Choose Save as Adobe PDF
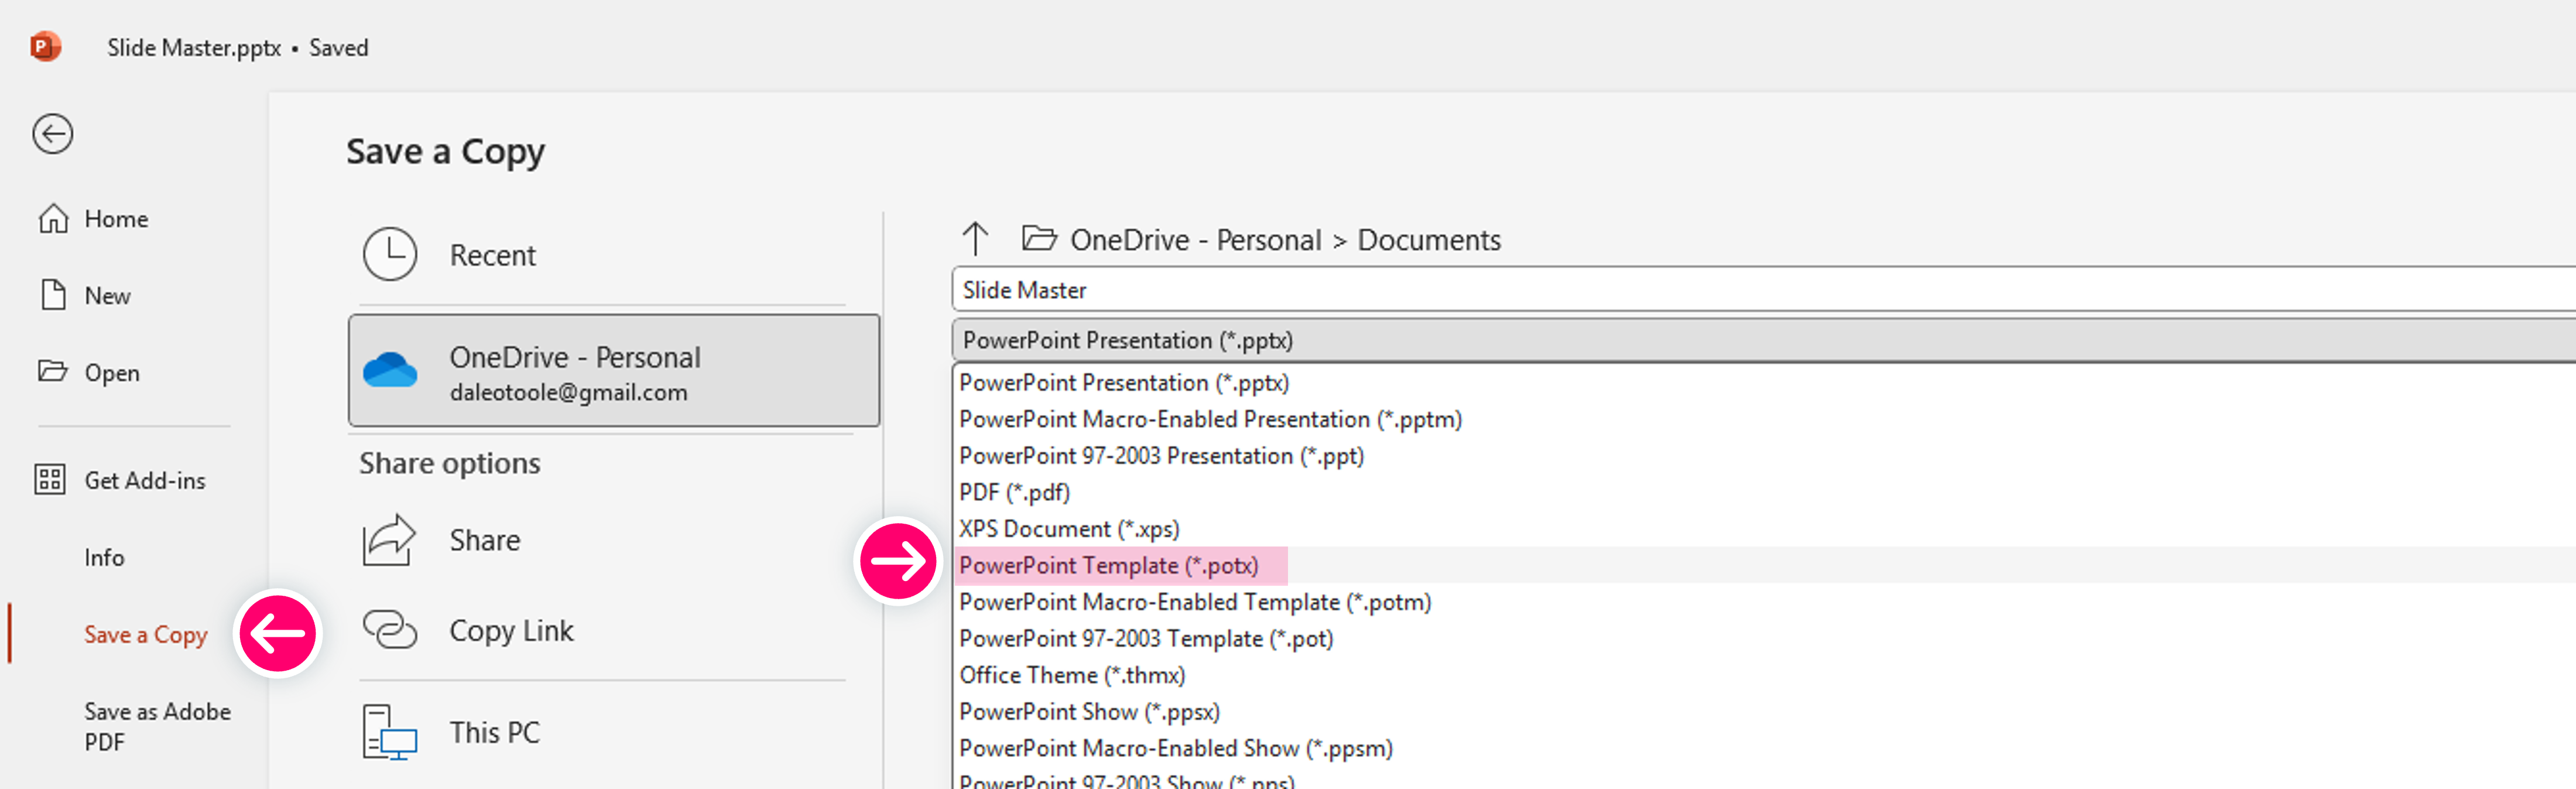This screenshot has width=2576, height=789. pos(157,727)
